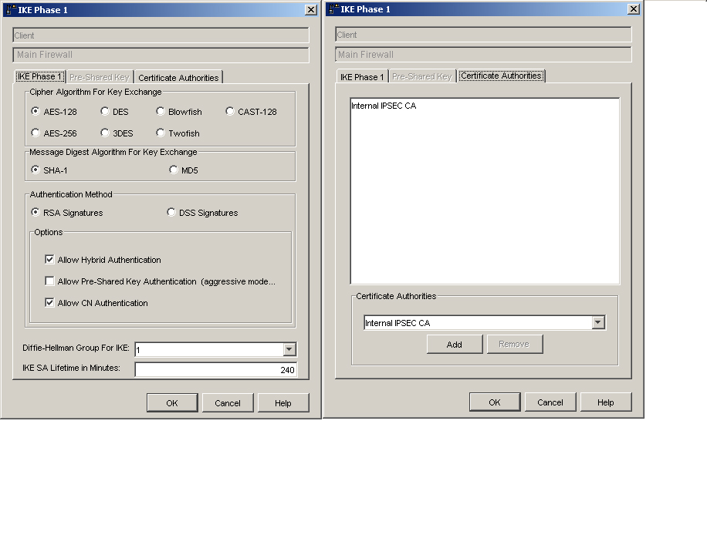Click the Add certificate authority button
This screenshot has height=535, width=707.
point(455,345)
